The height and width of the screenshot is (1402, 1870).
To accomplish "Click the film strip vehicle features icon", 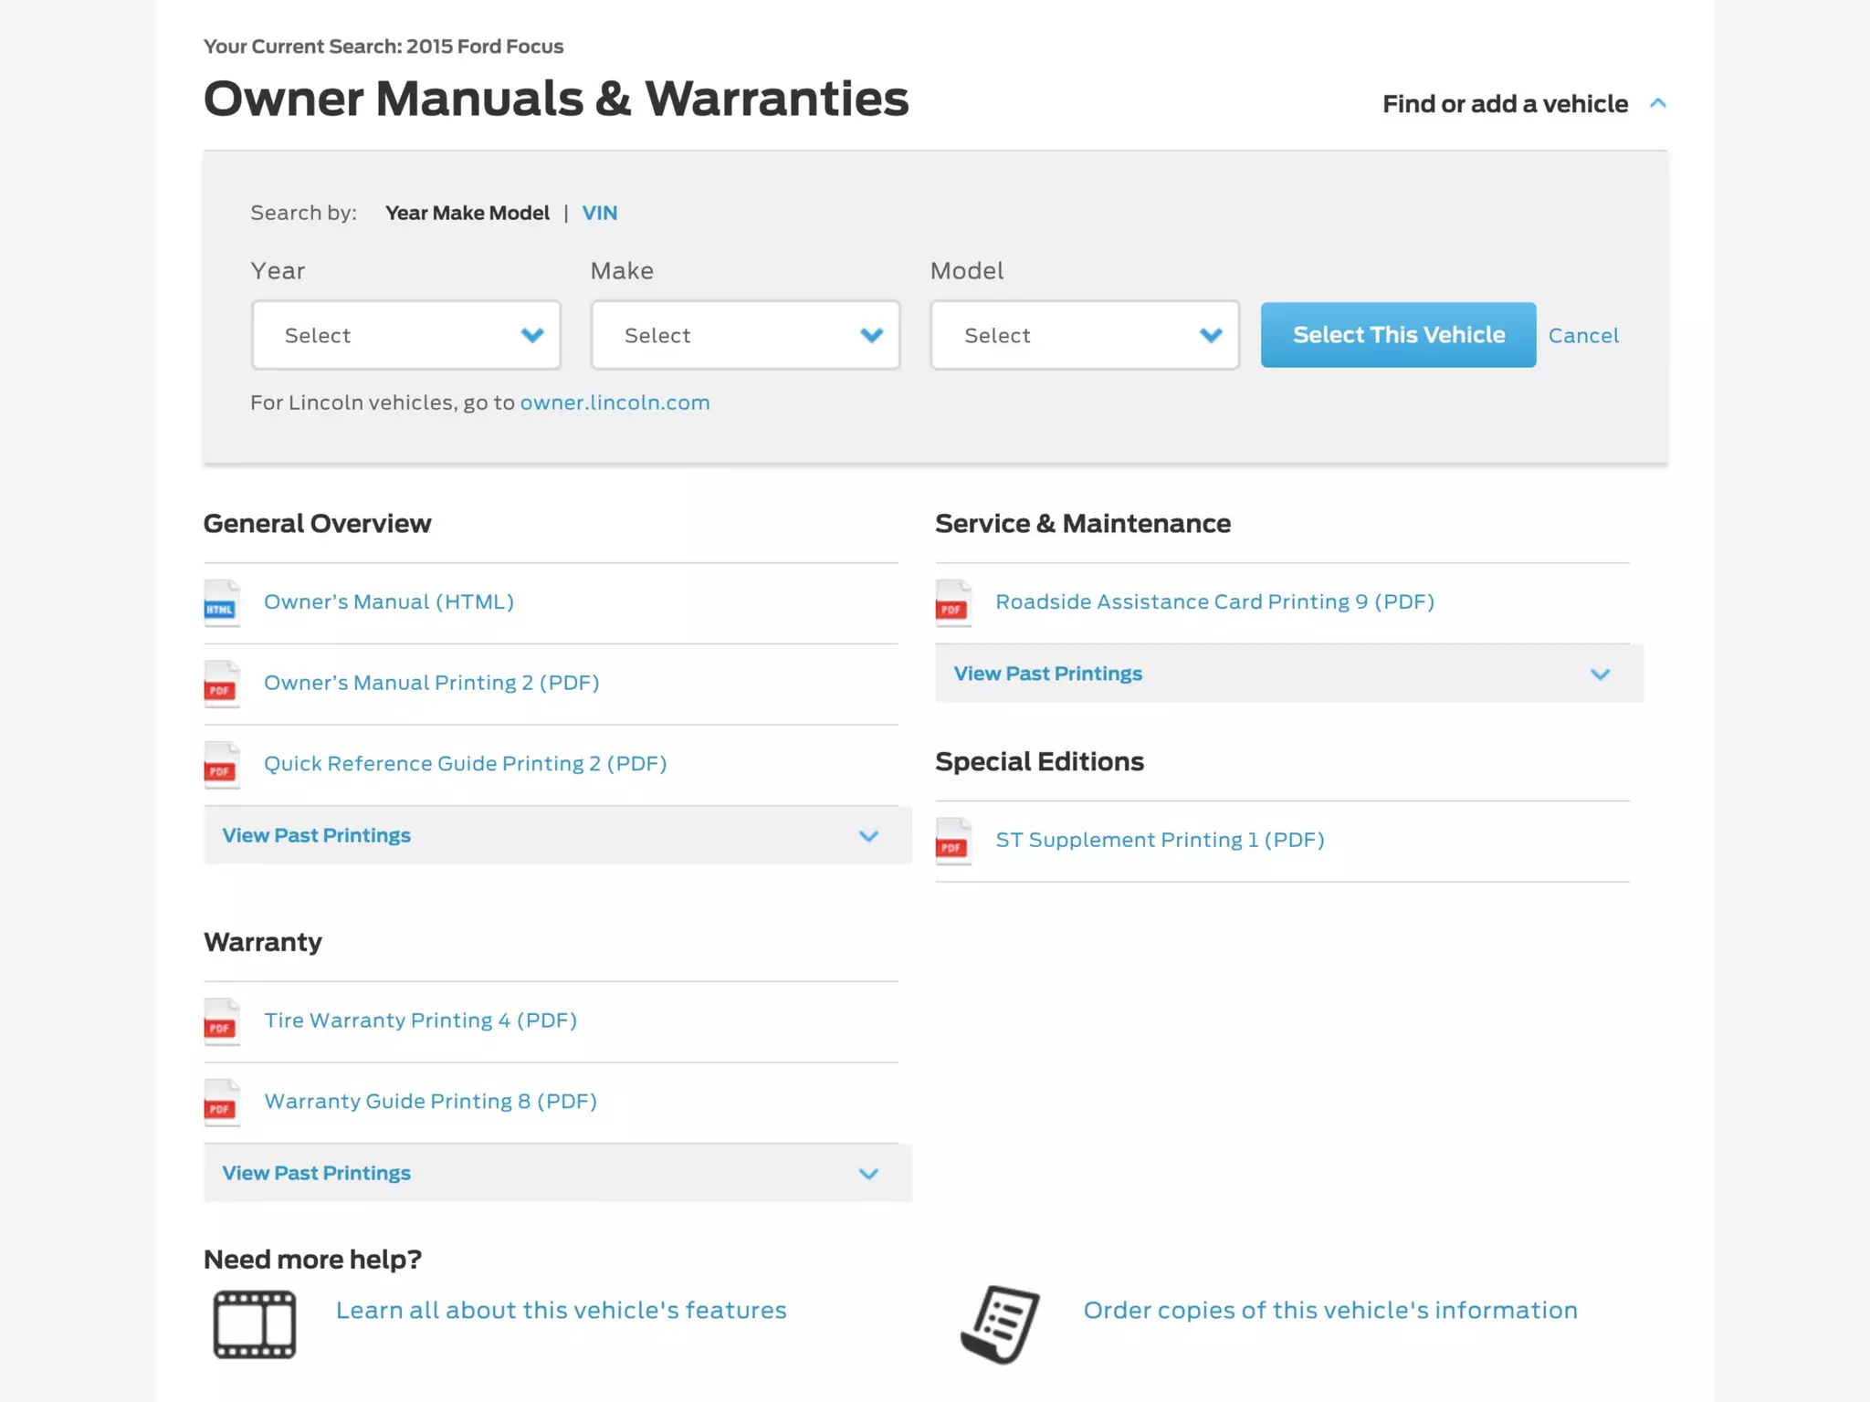I will pyautogui.click(x=255, y=1324).
